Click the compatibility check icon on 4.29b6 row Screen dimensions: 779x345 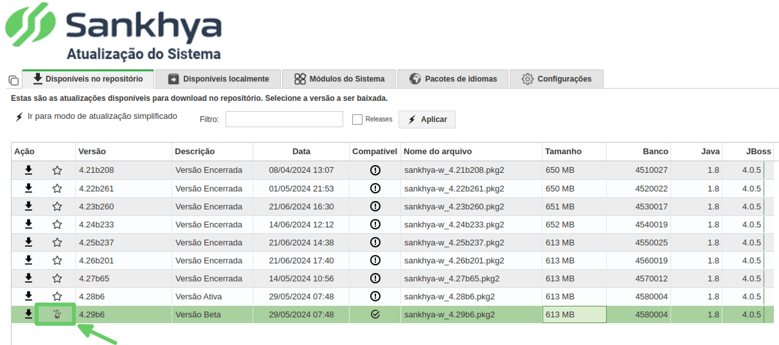[x=375, y=314]
